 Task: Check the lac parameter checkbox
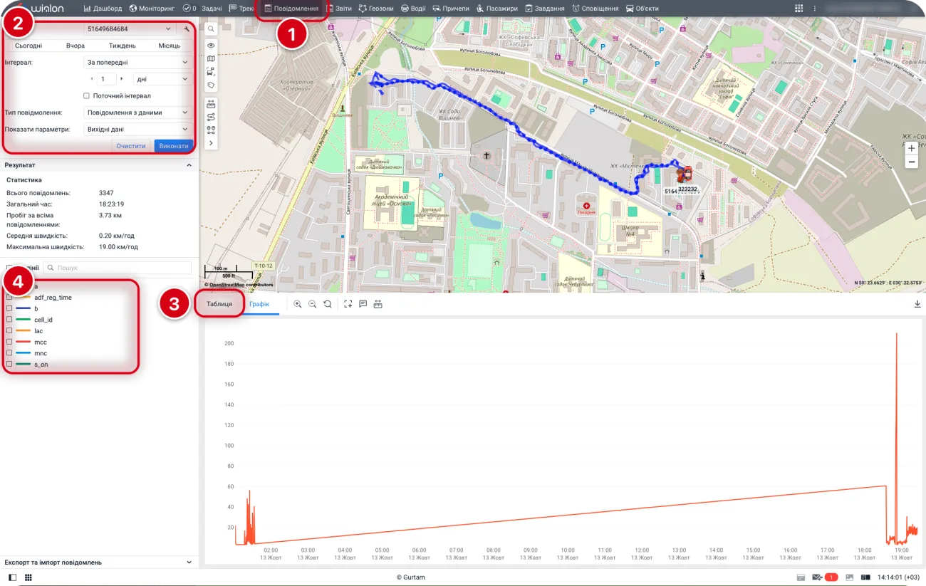tap(9, 331)
